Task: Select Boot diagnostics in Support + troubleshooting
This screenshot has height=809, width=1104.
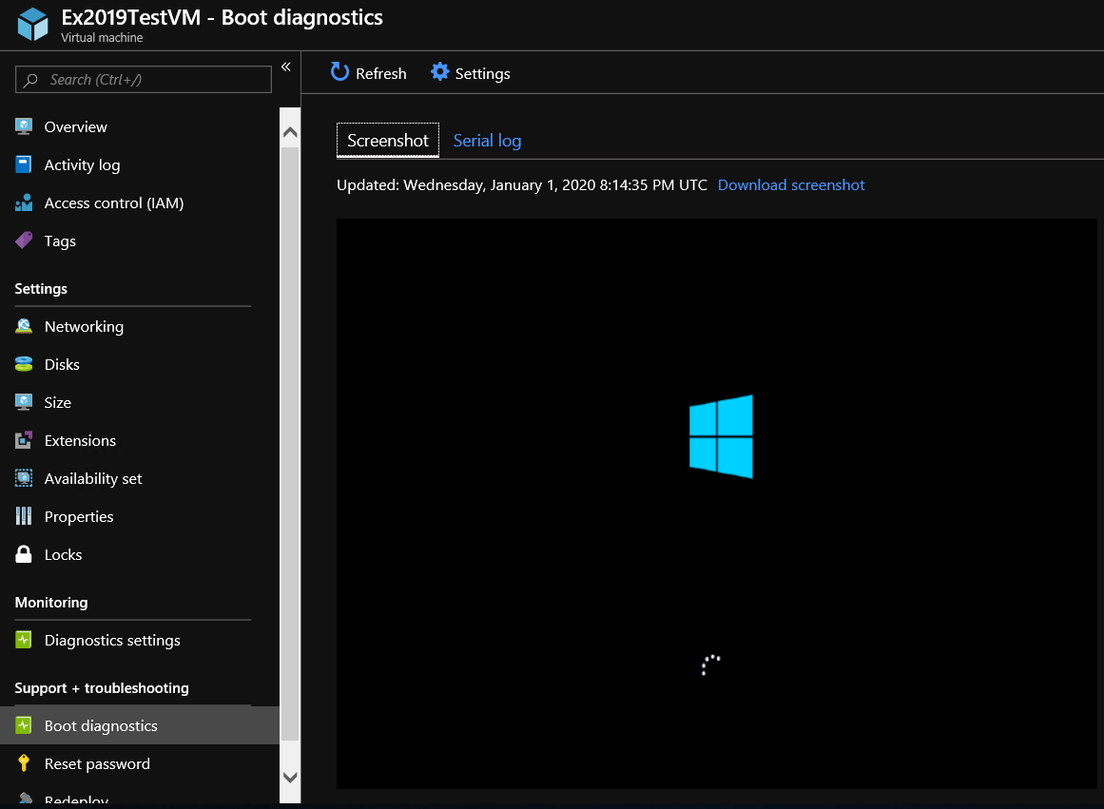Action: click(103, 725)
